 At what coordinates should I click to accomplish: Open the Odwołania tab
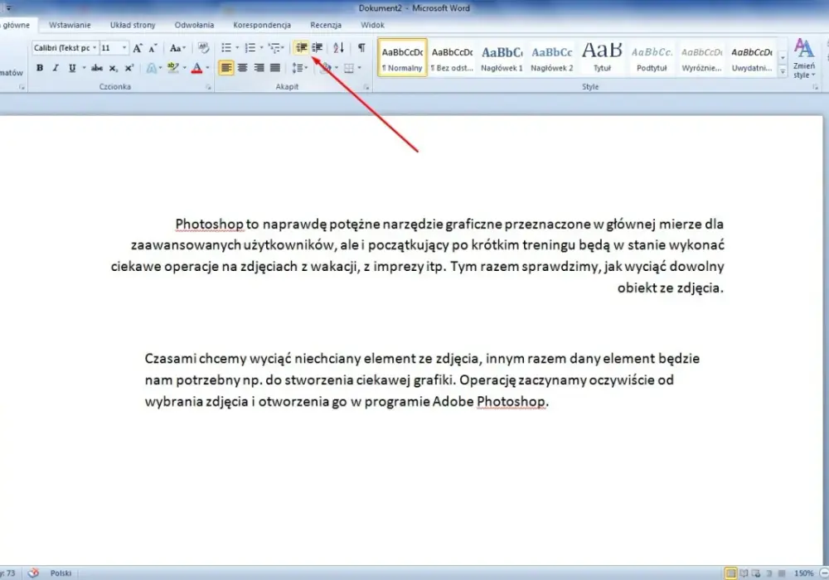(x=194, y=25)
